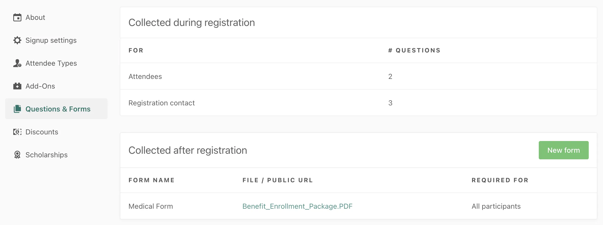Go to Signup settings section
Image resolution: width=603 pixels, height=225 pixels.
coord(51,40)
